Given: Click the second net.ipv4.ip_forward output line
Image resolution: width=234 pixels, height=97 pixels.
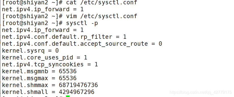Looking at the screenshot, I should pos(43,30).
